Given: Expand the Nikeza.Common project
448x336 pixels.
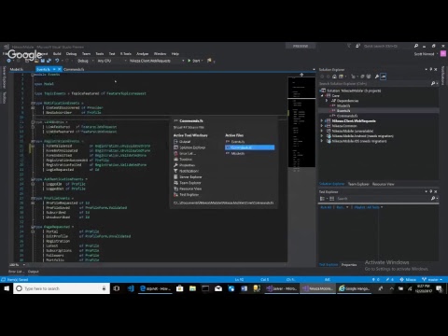Looking at the screenshot, I should [322, 126].
